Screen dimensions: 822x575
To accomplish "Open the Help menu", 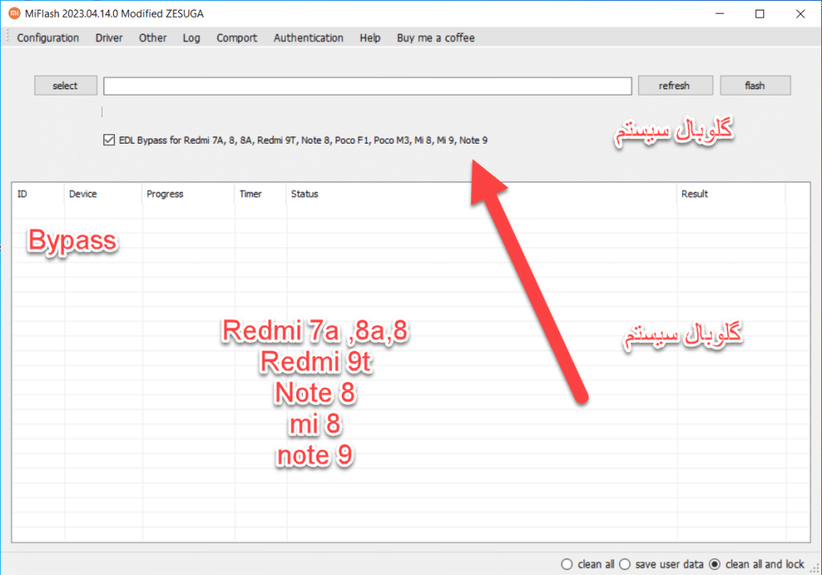I will pos(369,38).
